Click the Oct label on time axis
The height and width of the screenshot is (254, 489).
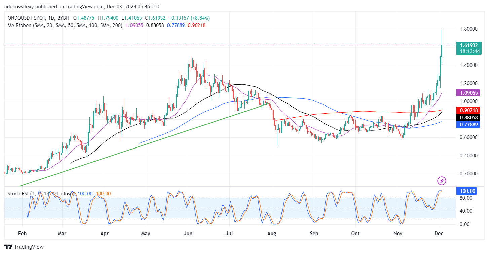tap(355, 233)
